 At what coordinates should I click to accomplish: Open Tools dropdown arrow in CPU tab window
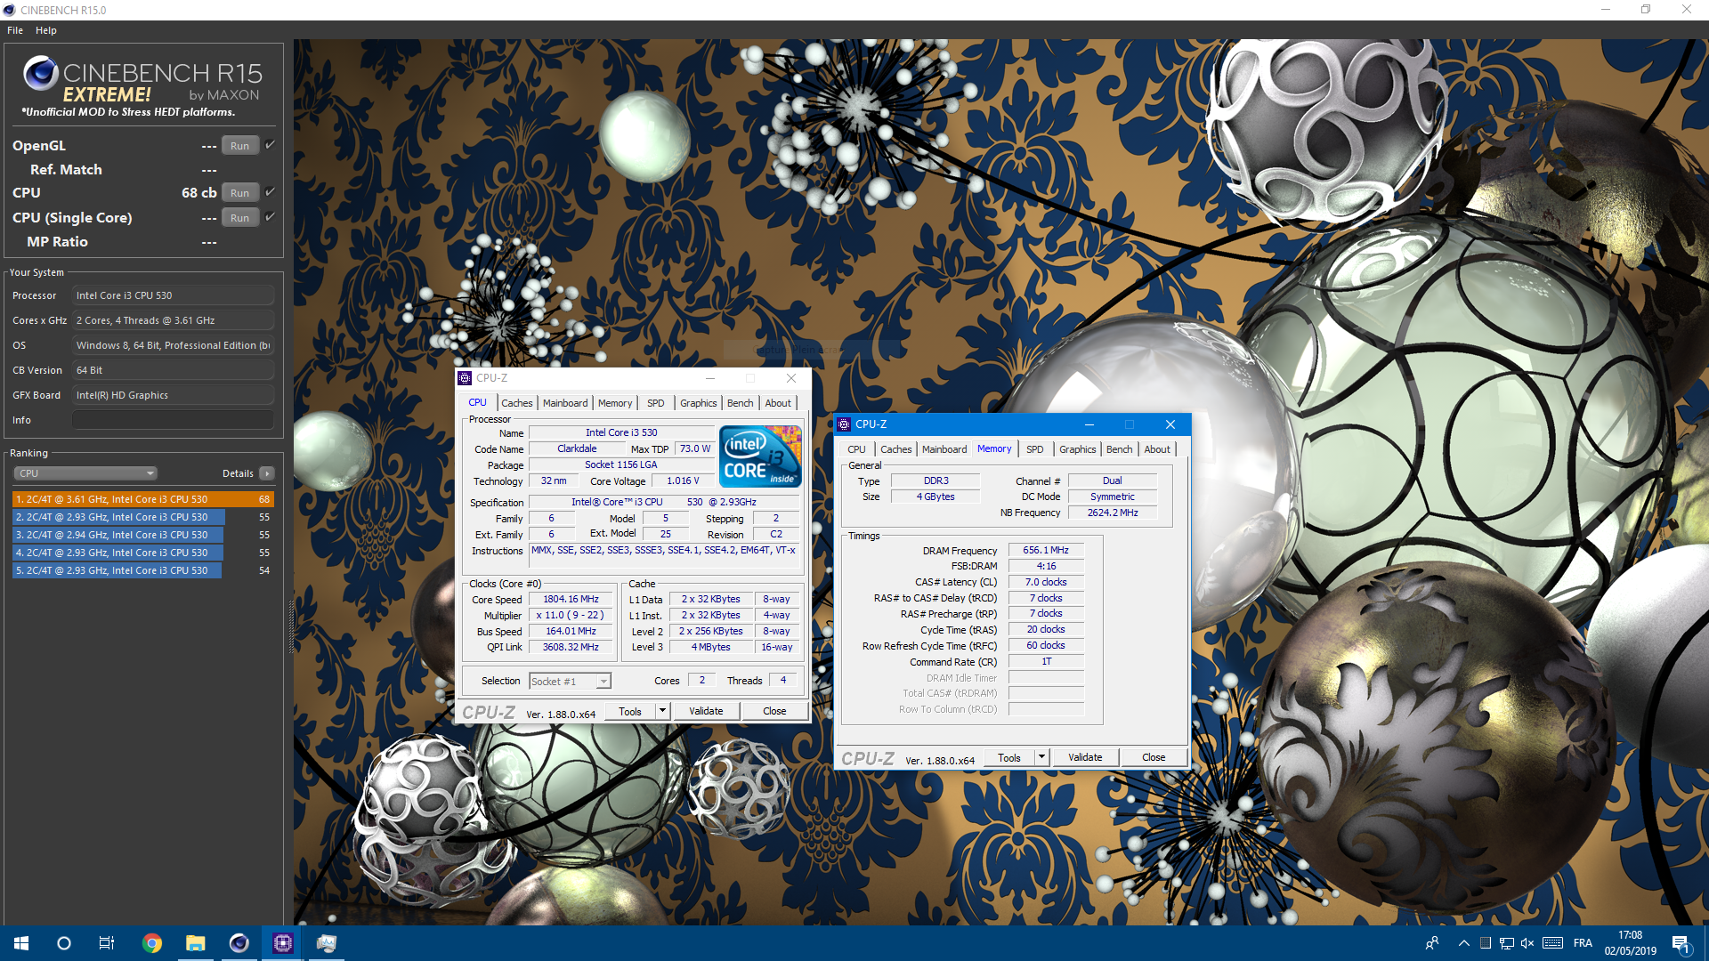(662, 711)
